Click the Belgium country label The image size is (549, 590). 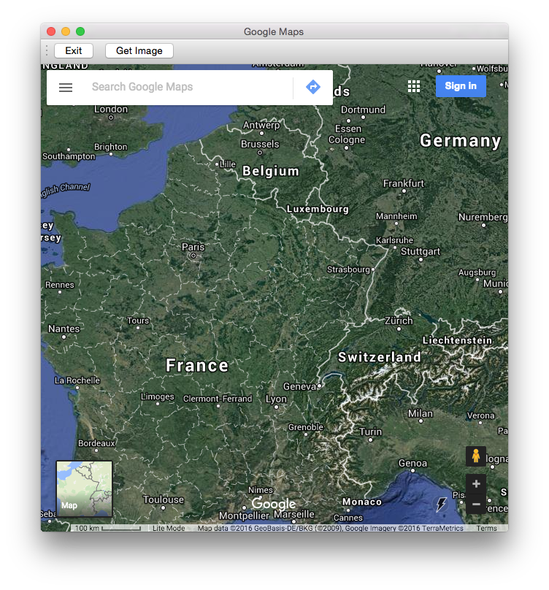271,171
